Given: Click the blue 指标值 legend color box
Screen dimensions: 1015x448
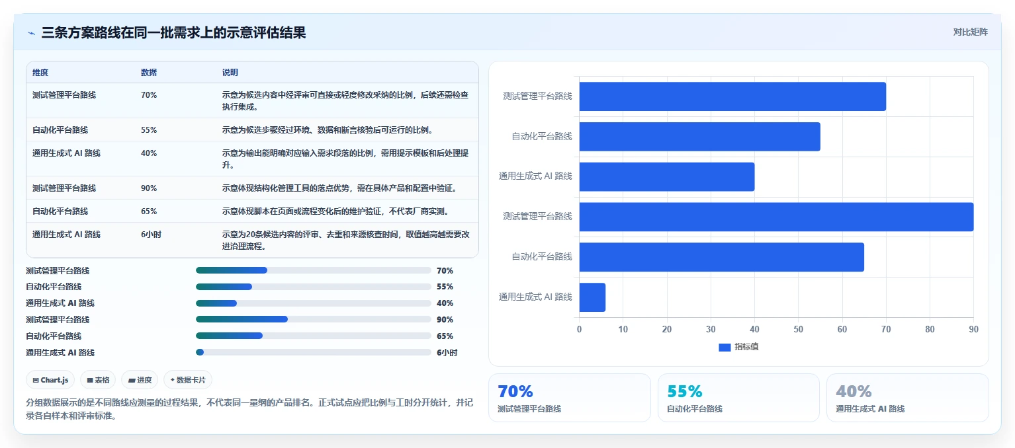Looking at the screenshot, I should point(725,347).
